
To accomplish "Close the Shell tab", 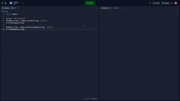I will click(120, 8).
